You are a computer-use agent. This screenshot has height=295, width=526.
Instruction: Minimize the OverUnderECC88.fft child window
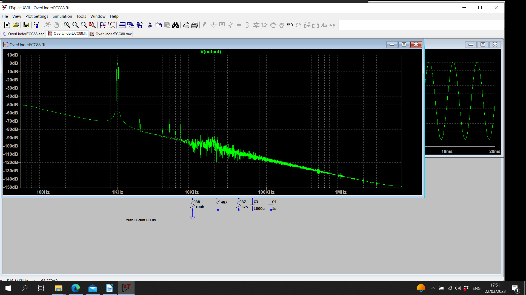coord(392,45)
